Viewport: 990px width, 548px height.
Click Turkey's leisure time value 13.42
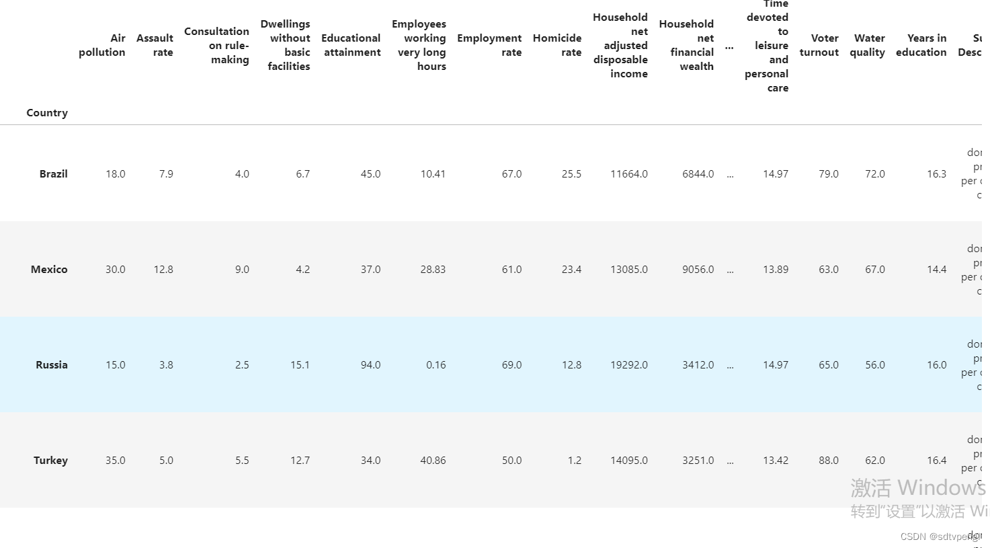pyautogui.click(x=776, y=460)
